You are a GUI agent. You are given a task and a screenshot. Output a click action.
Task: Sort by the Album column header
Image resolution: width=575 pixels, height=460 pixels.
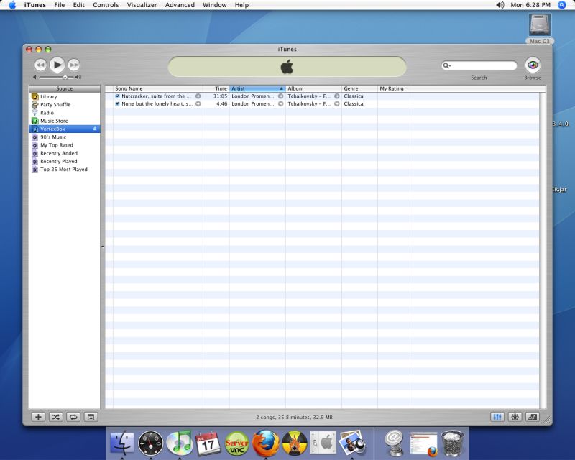313,88
